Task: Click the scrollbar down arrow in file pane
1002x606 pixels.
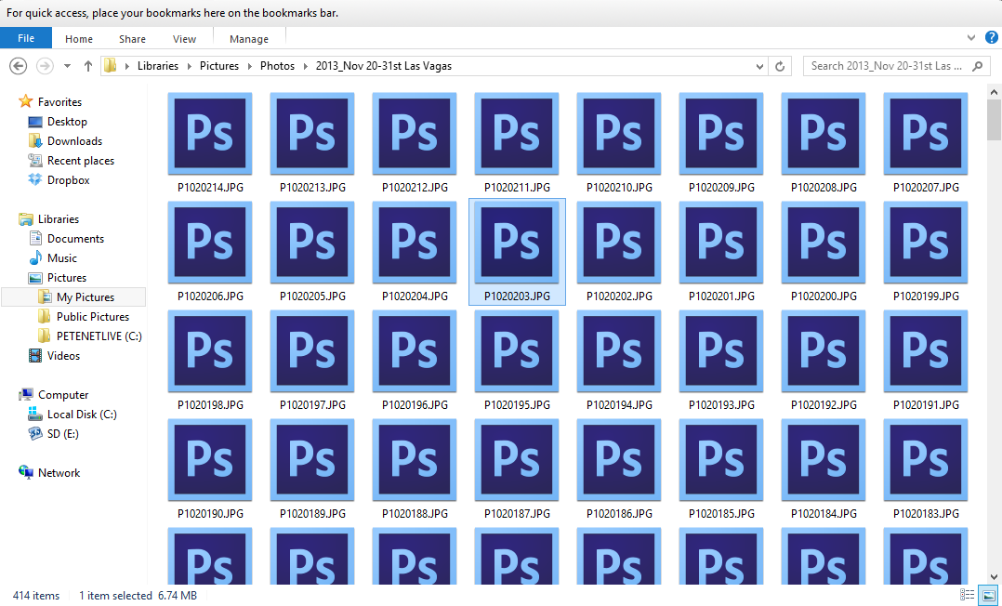Action: click(x=994, y=577)
